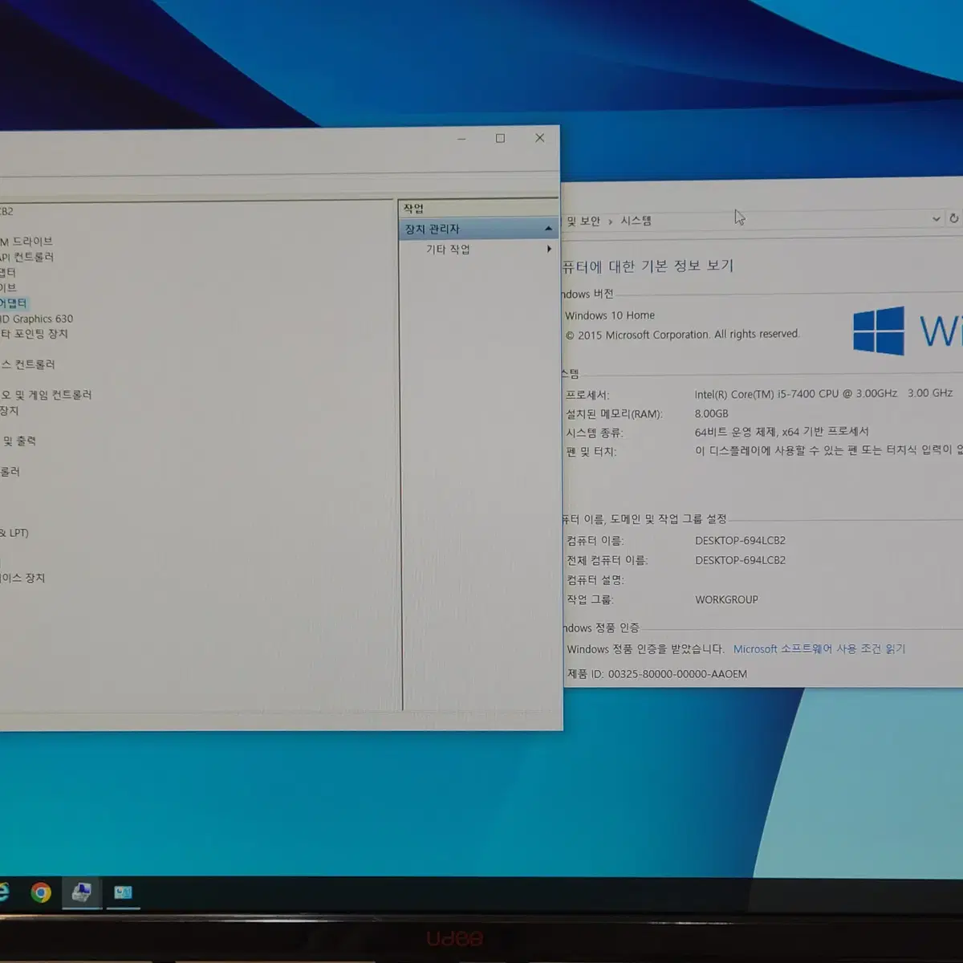Close the Computer Management window
The width and height of the screenshot is (963, 963).
540,138
